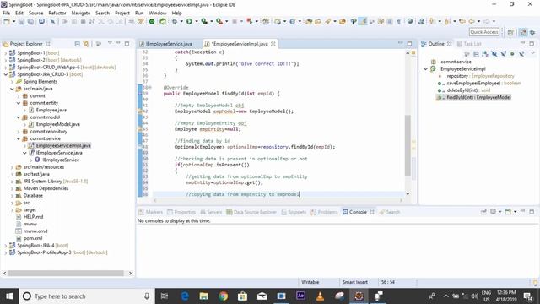
Task: Click the Run External Tools icon
Action: 219,21
